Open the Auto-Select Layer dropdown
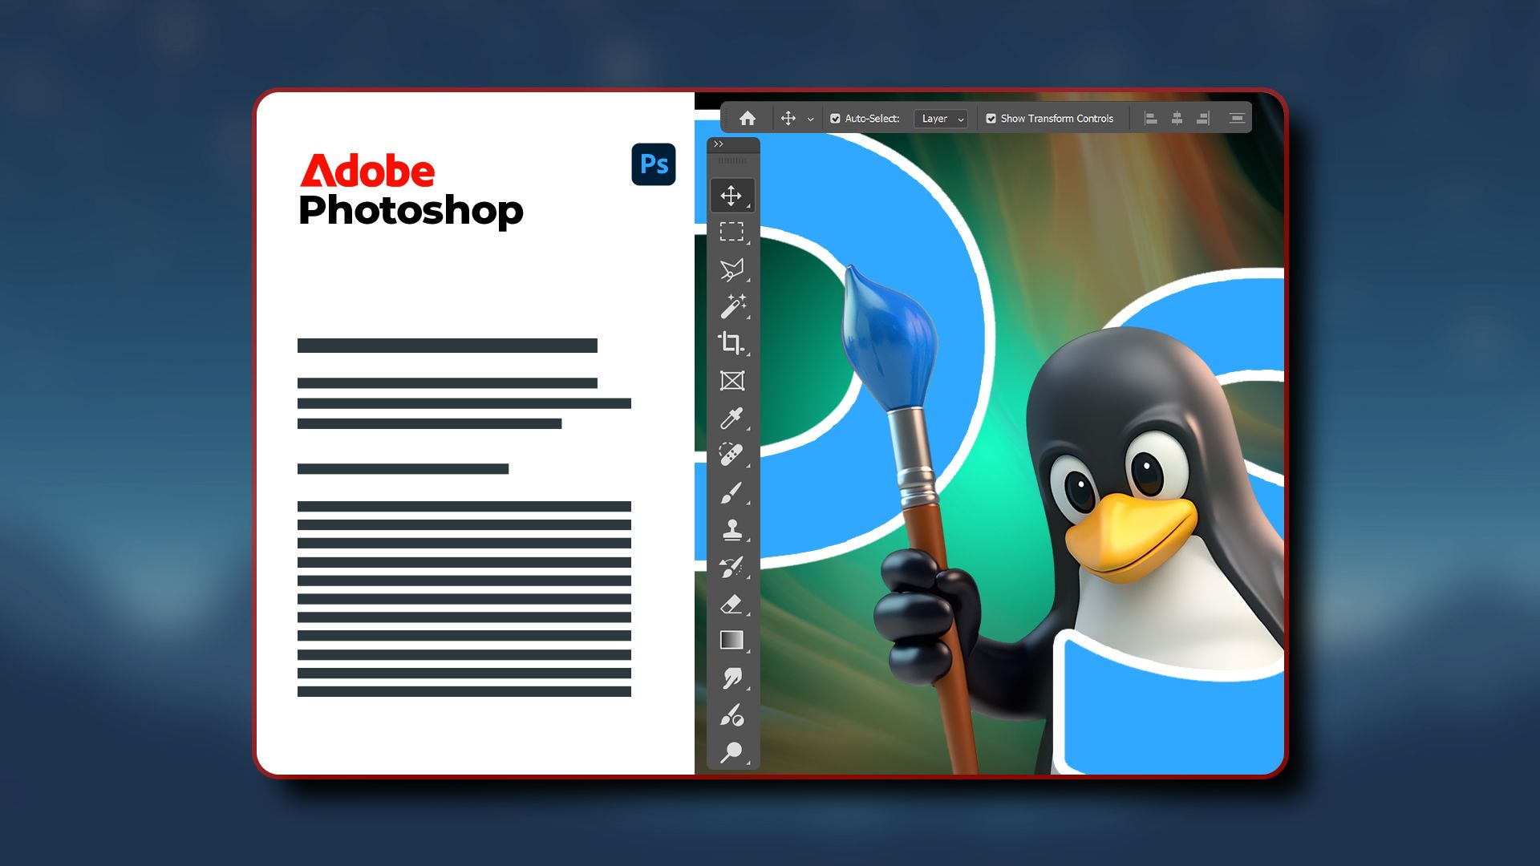The image size is (1540, 866). [x=940, y=118]
